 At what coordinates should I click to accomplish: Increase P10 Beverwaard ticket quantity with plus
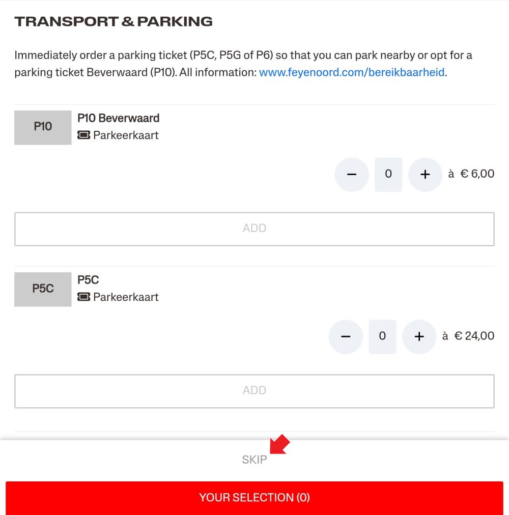point(425,175)
